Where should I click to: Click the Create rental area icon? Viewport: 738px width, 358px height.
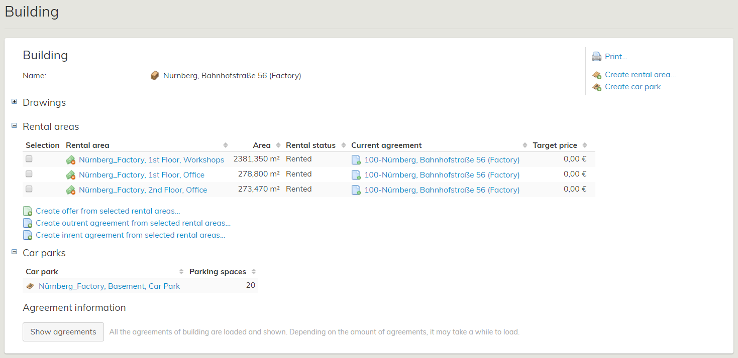point(597,75)
